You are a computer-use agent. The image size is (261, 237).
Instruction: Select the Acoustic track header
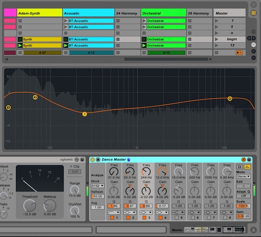tap(88, 13)
